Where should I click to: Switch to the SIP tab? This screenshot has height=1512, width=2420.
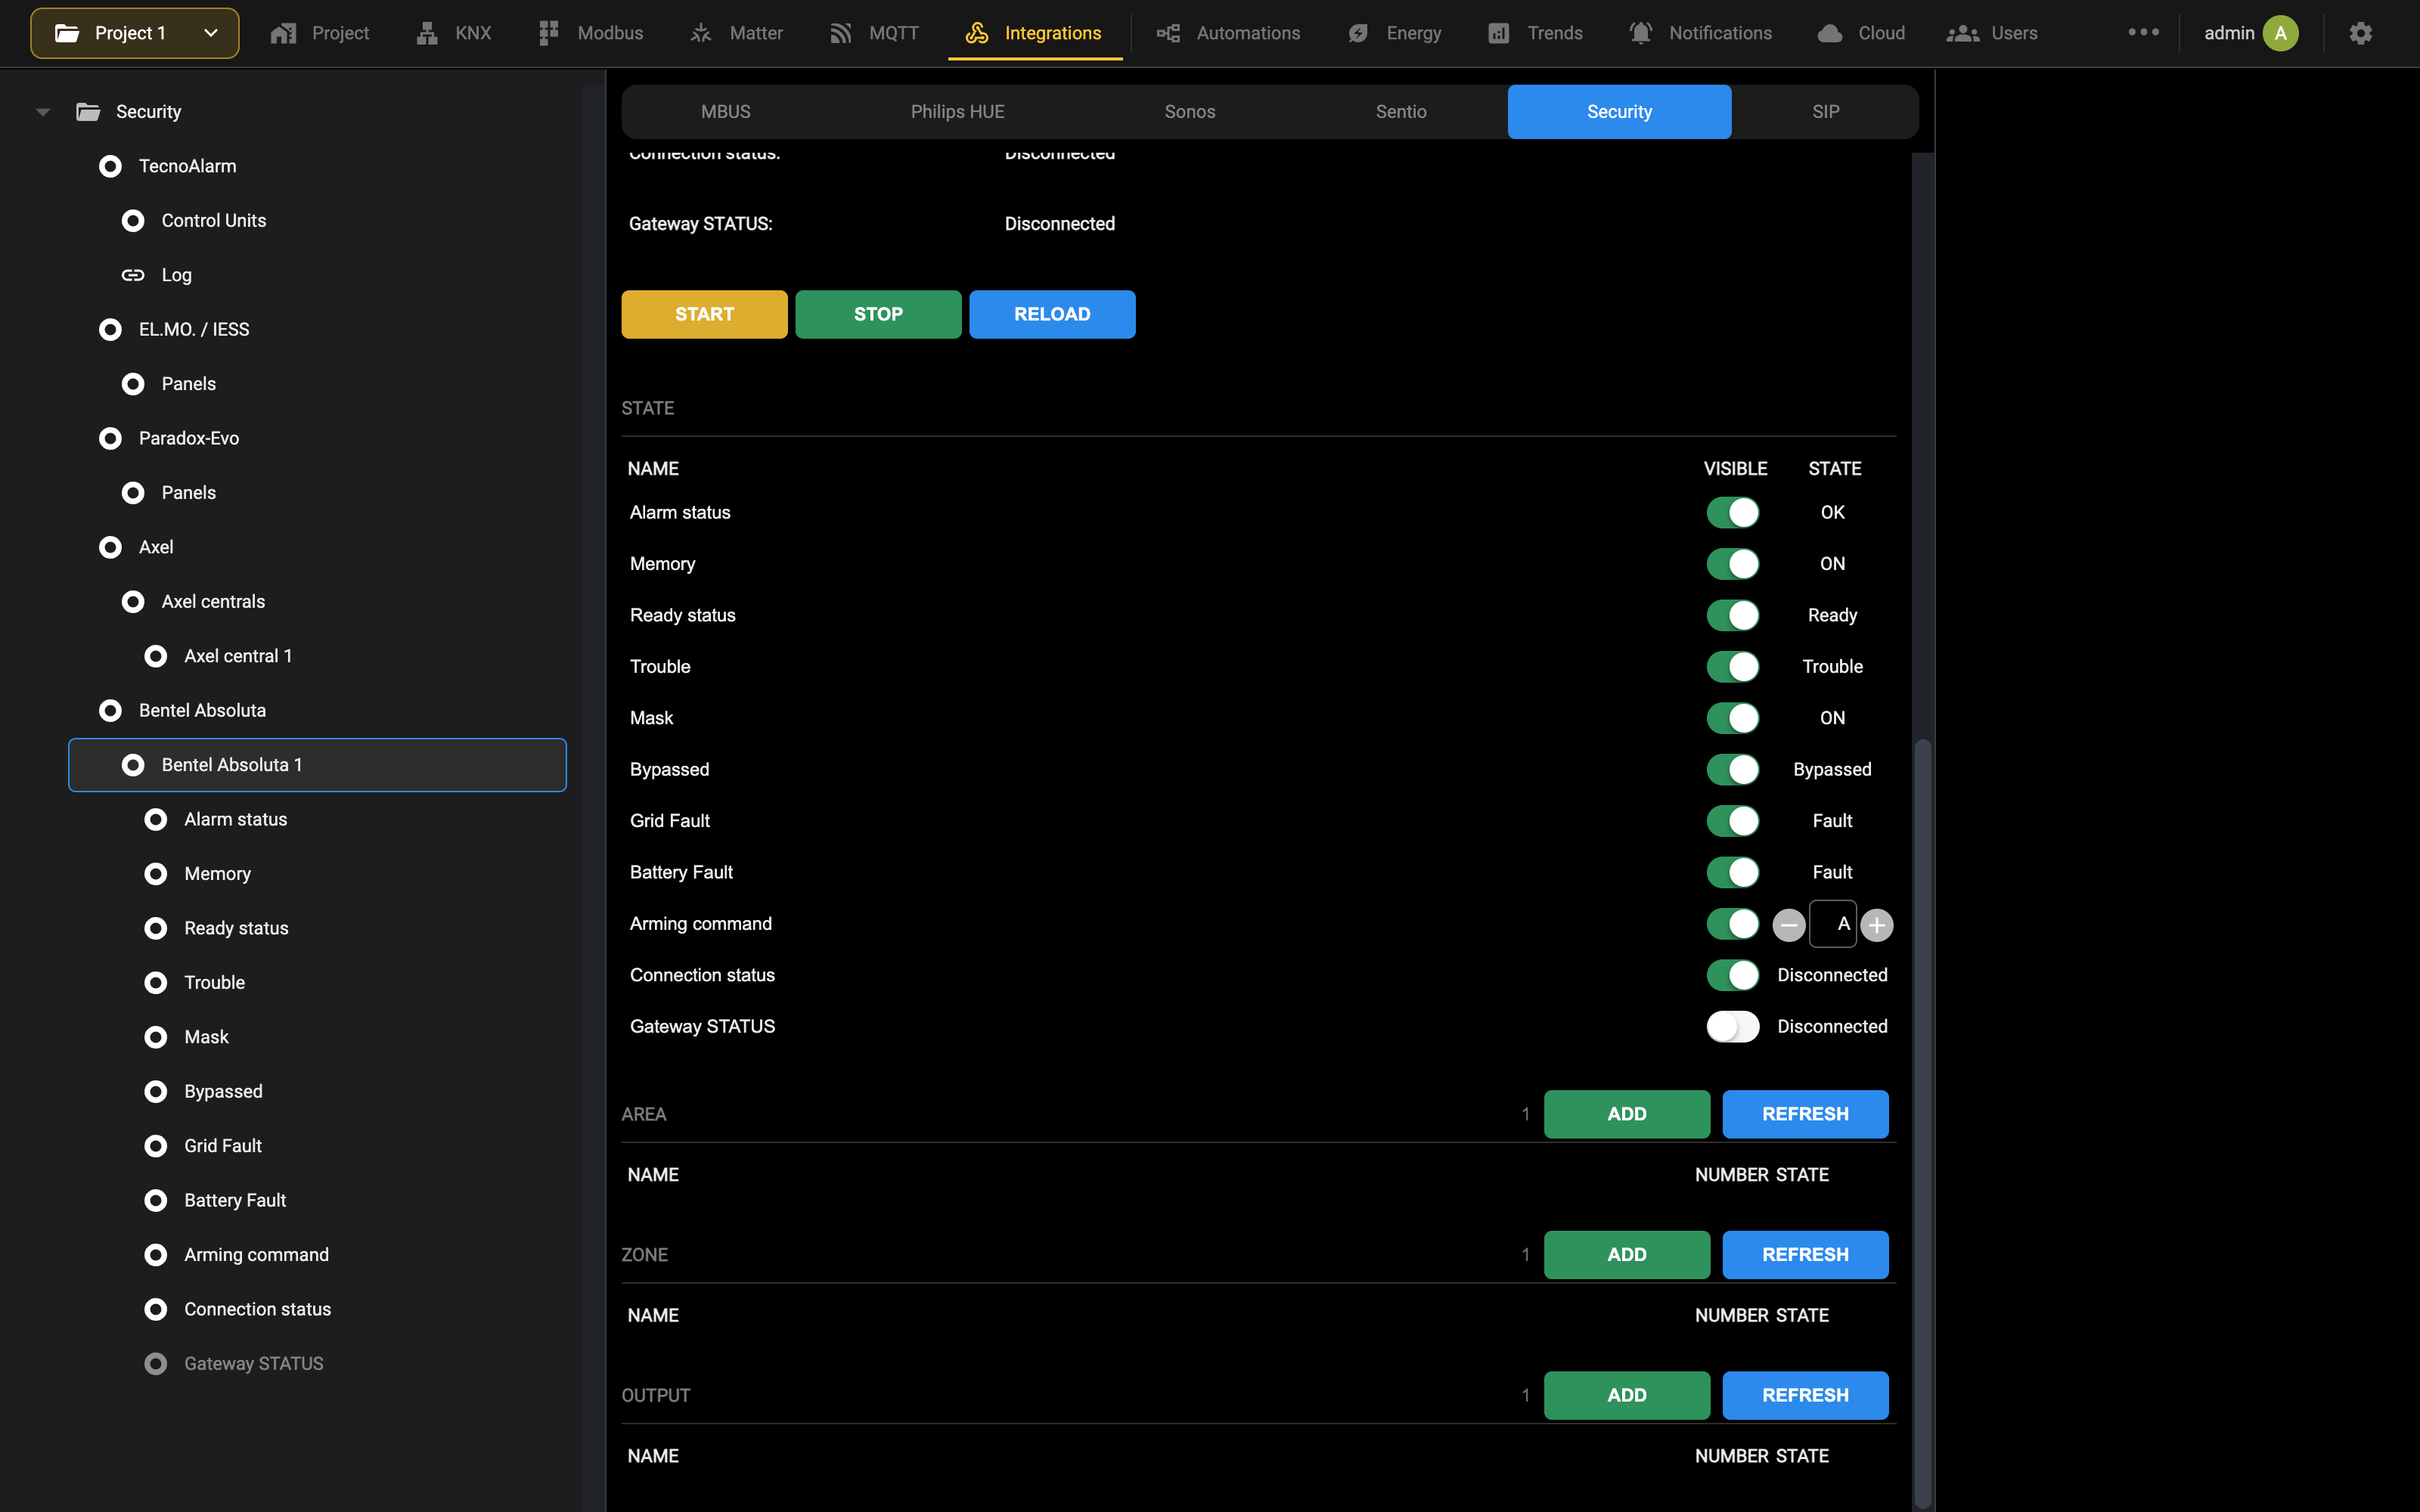[x=1825, y=112]
